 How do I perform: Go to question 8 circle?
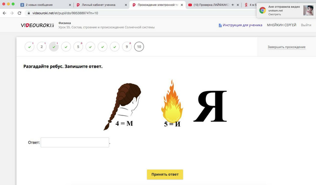pyautogui.click(x=115, y=47)
